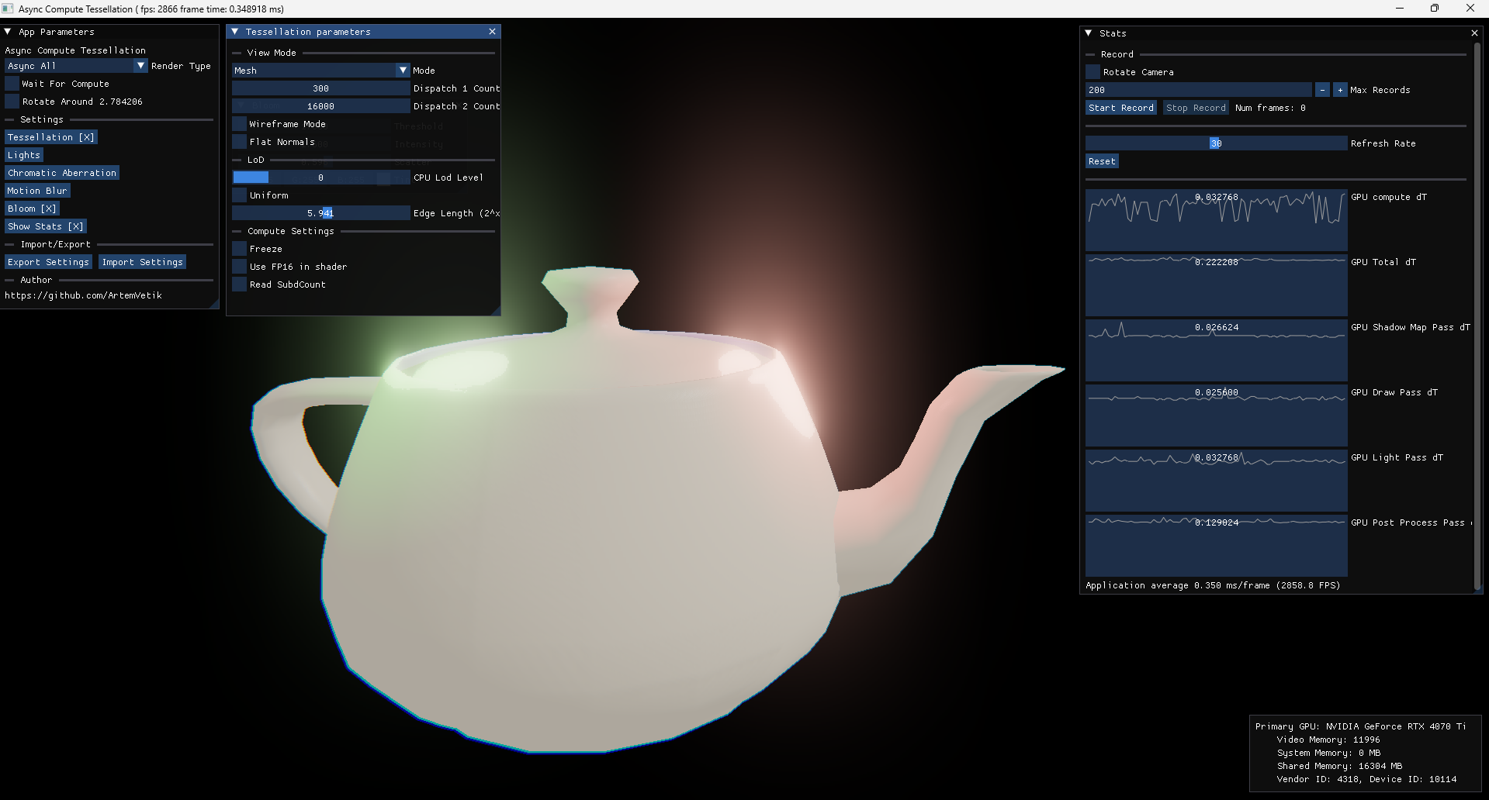Adjust the Refresh Rate slider
Screen dimensions: 1489x800
point(1216,143)
